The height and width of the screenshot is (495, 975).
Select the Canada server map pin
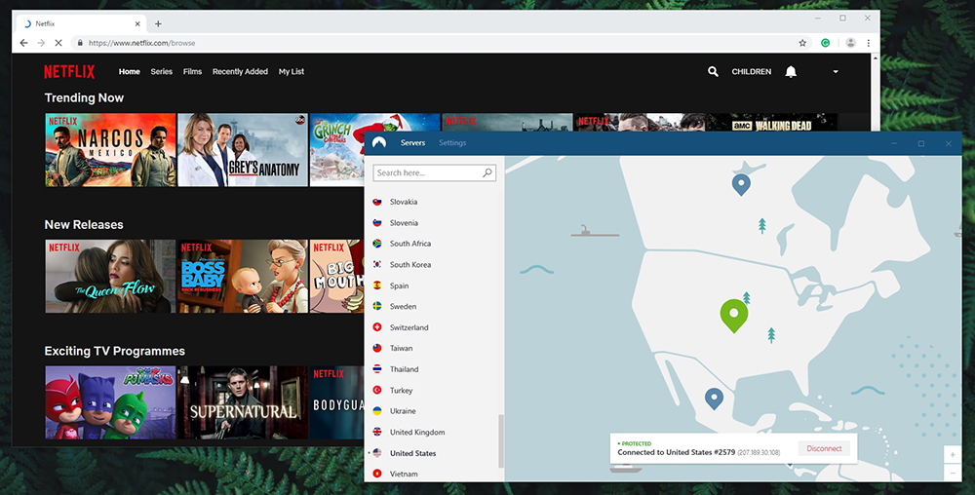tap(741, 184)
